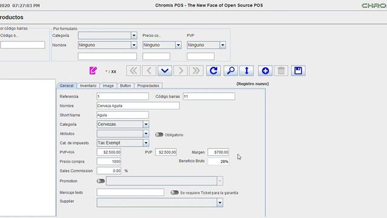The width and height of the screenshot is (387, 218).
Task: Click the Precio compra 1800 field
Action: coord(109,162)
